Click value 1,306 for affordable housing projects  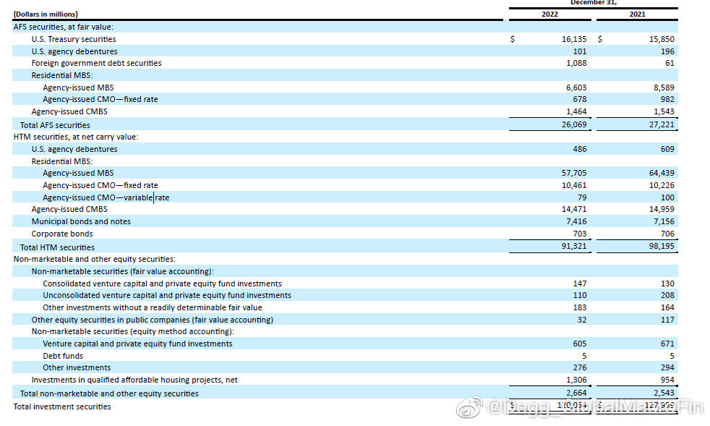[576, 380]
